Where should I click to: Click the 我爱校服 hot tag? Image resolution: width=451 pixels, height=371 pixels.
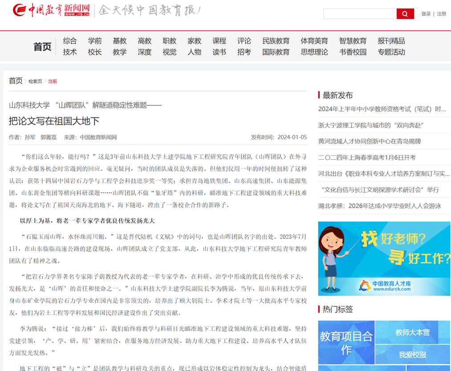coord(412,355)
